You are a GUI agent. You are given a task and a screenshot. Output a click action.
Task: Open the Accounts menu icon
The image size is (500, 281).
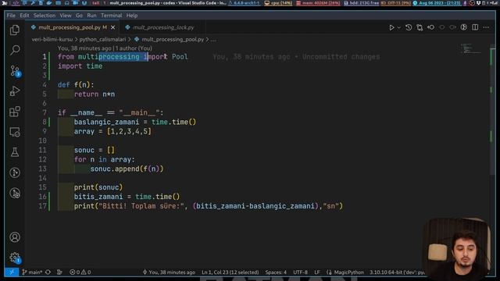pos(15,237)
